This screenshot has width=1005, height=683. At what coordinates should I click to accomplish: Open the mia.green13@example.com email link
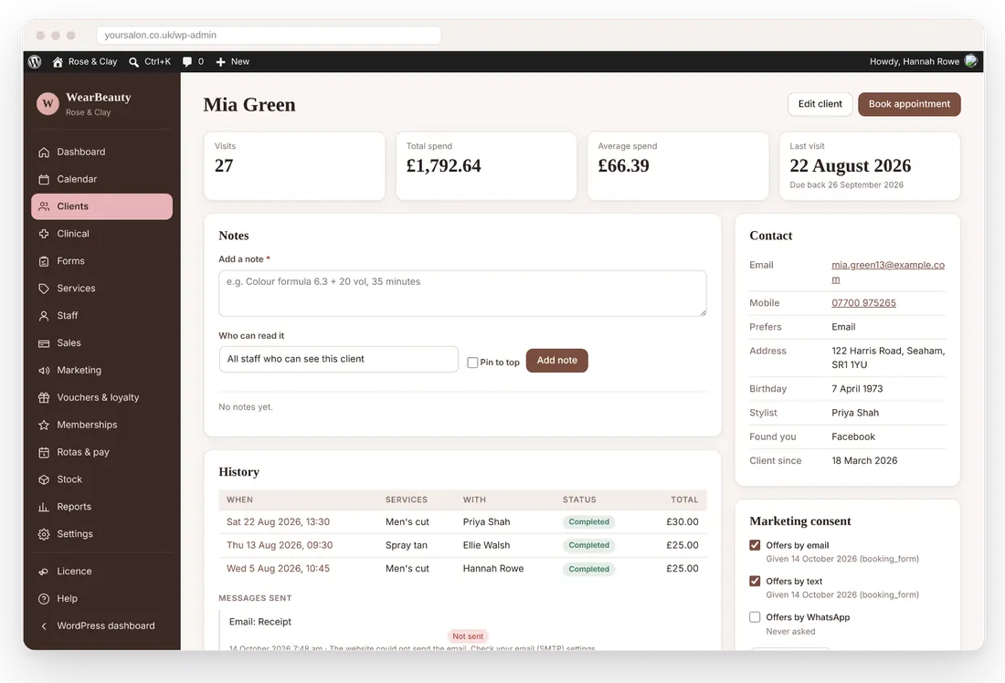click(x=888, y=272)
